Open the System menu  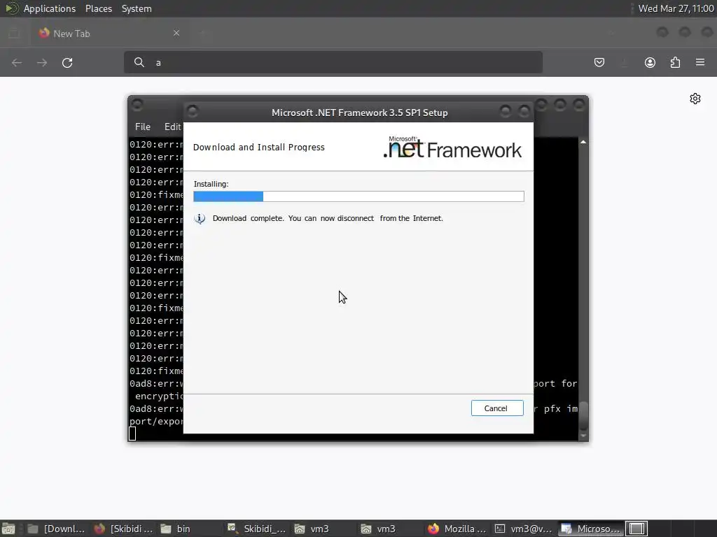point(137,8)
